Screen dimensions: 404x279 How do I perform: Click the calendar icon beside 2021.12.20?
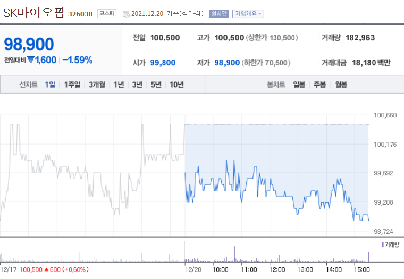pyautogui.click(x=126, y=14)
